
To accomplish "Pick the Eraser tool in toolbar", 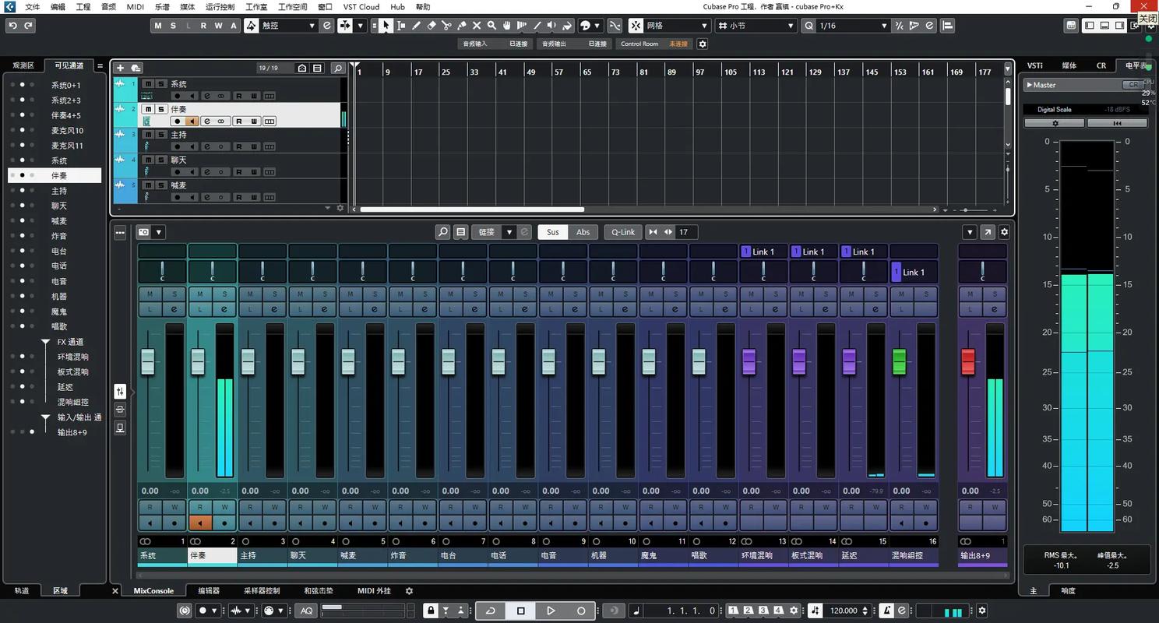I will tap(432, 26).
